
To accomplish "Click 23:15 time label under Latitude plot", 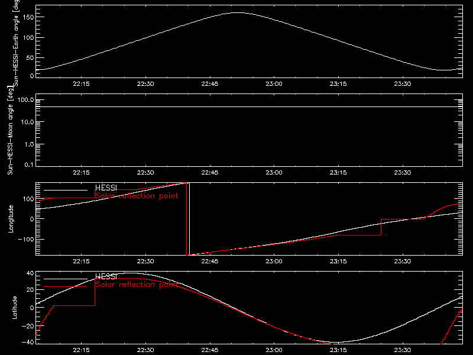I will click(x=338, y=350).
